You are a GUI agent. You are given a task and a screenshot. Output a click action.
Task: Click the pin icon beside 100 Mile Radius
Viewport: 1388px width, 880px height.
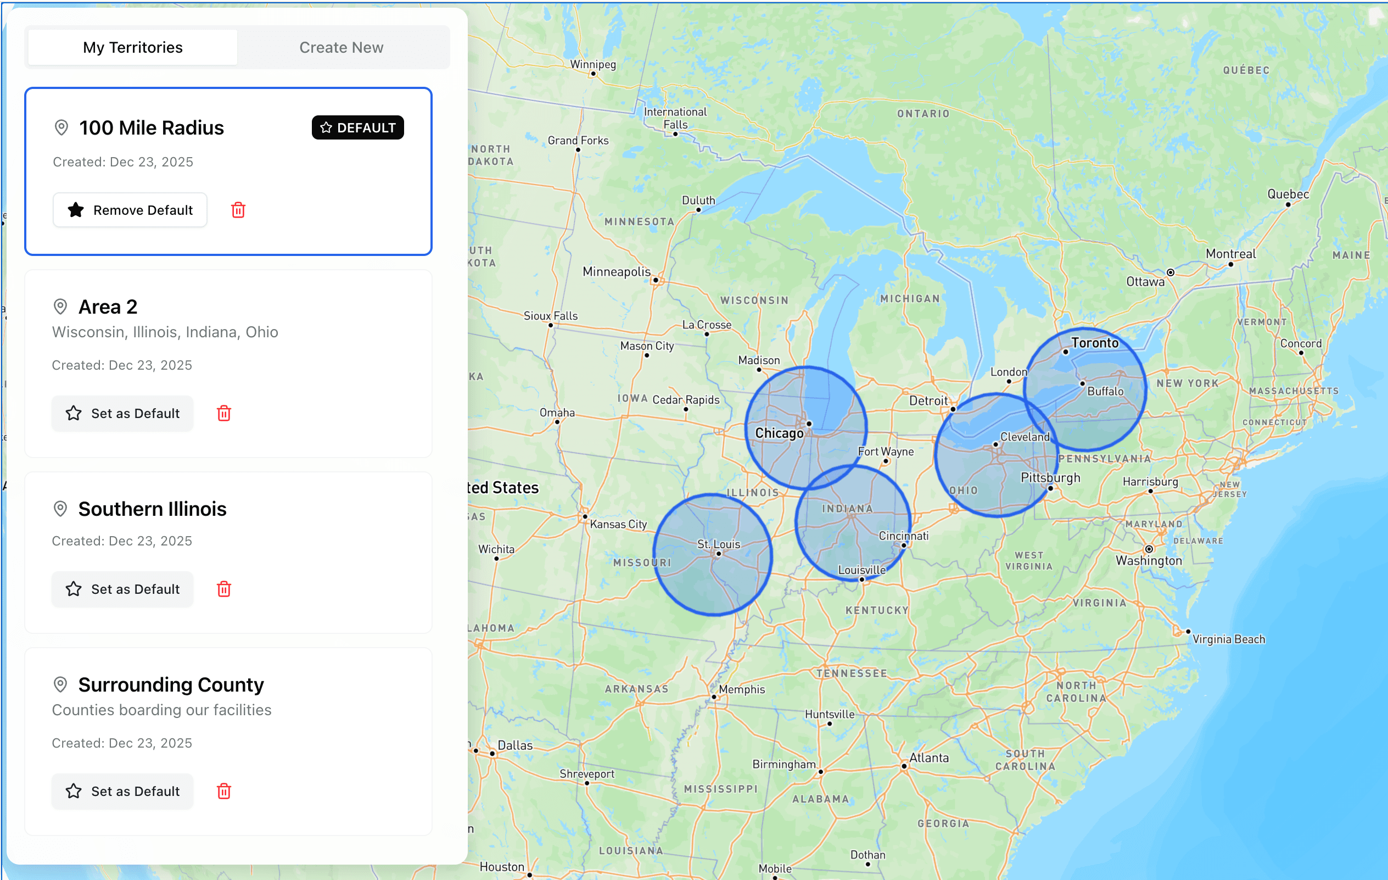click(x=61, y=127)
